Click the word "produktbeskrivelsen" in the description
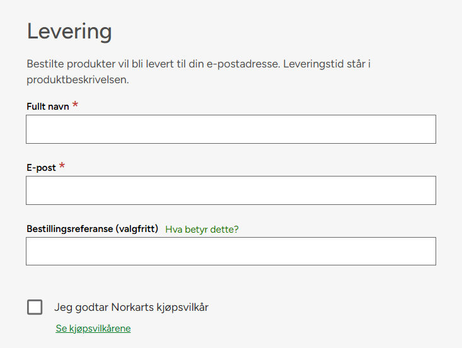Viewport: 462px width, 348px height. click(x=77, y=80)
